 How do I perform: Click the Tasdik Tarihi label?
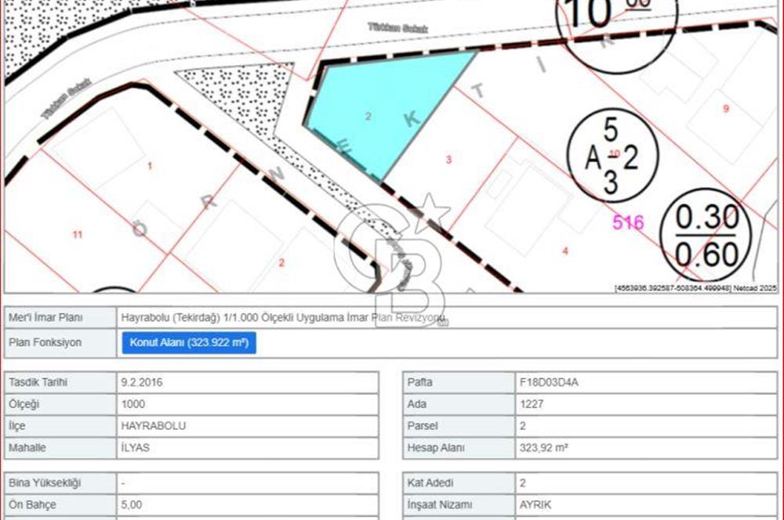tap(38, 383)
